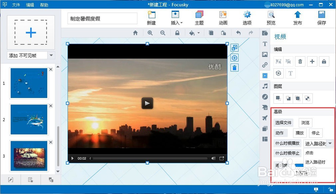This screenshot has height=194, width=336.
Task: Click the small play button in video bar
Action: point(73,158)
